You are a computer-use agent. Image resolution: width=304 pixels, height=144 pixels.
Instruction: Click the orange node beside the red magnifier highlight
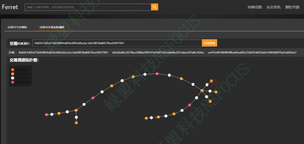click(211, 81)
